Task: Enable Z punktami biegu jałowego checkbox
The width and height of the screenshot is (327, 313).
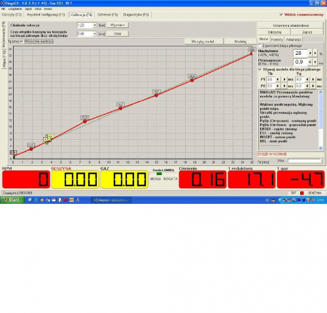Action: click(x=260, y=46)
